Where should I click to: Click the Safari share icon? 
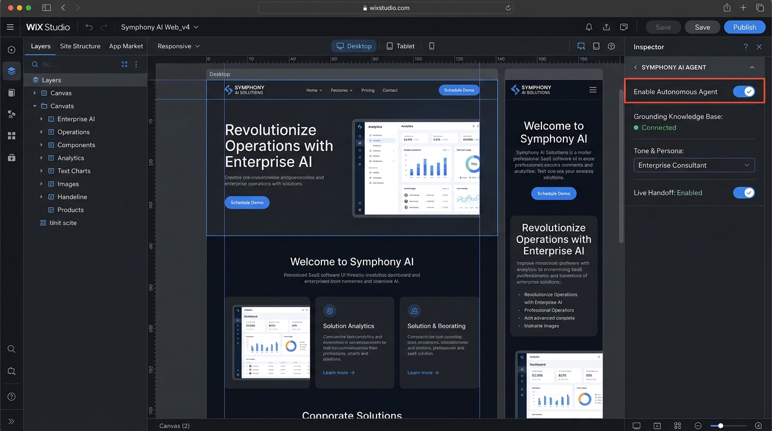(727, 8)
